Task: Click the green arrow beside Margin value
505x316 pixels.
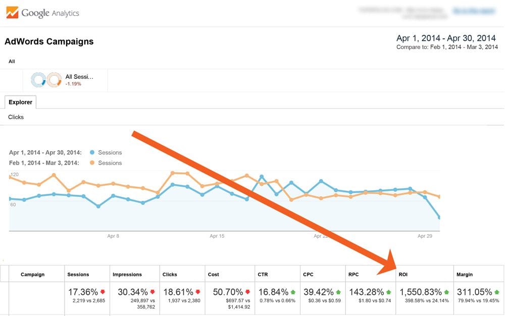Action: coord(496,292)
